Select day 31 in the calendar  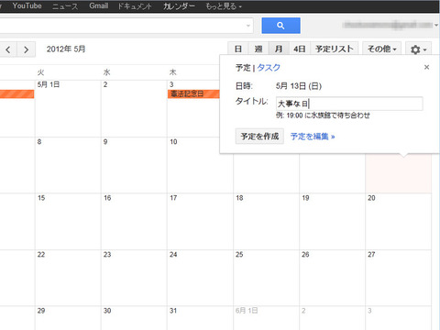pos(200,318)
